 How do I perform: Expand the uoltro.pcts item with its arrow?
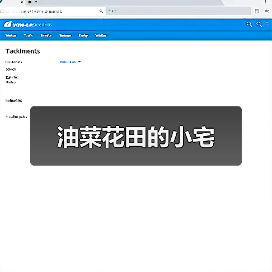[7, 117]
